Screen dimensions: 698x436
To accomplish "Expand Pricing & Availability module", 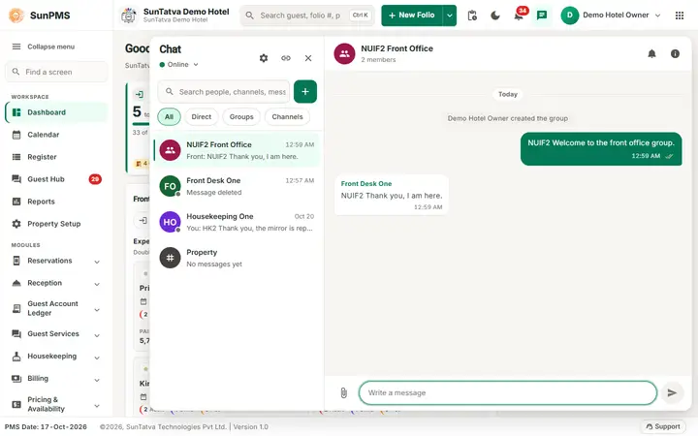I will pyautogui.click(x=56, y=404).
